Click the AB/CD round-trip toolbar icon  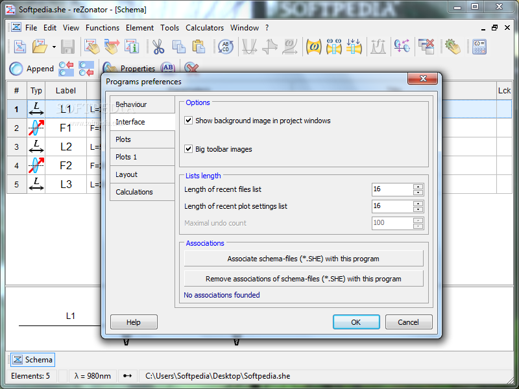[x=226, y=47]
